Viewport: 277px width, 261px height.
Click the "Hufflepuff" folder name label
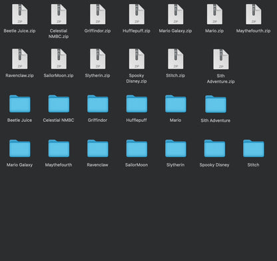(137, 120)
